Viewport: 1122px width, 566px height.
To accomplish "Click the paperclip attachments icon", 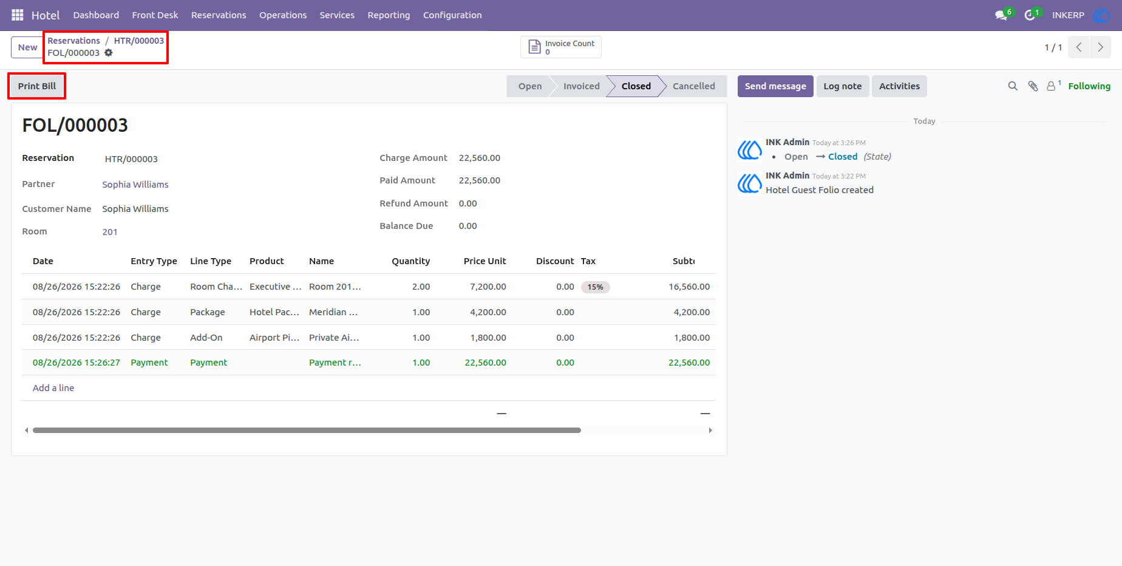I will click(1033, 86).
